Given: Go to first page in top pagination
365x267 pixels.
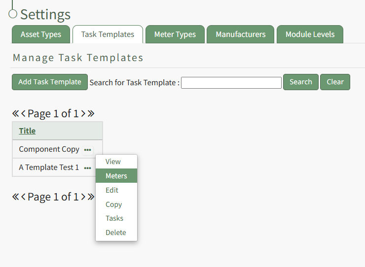Looking at the screenshot, I should [x=15, y=114].
